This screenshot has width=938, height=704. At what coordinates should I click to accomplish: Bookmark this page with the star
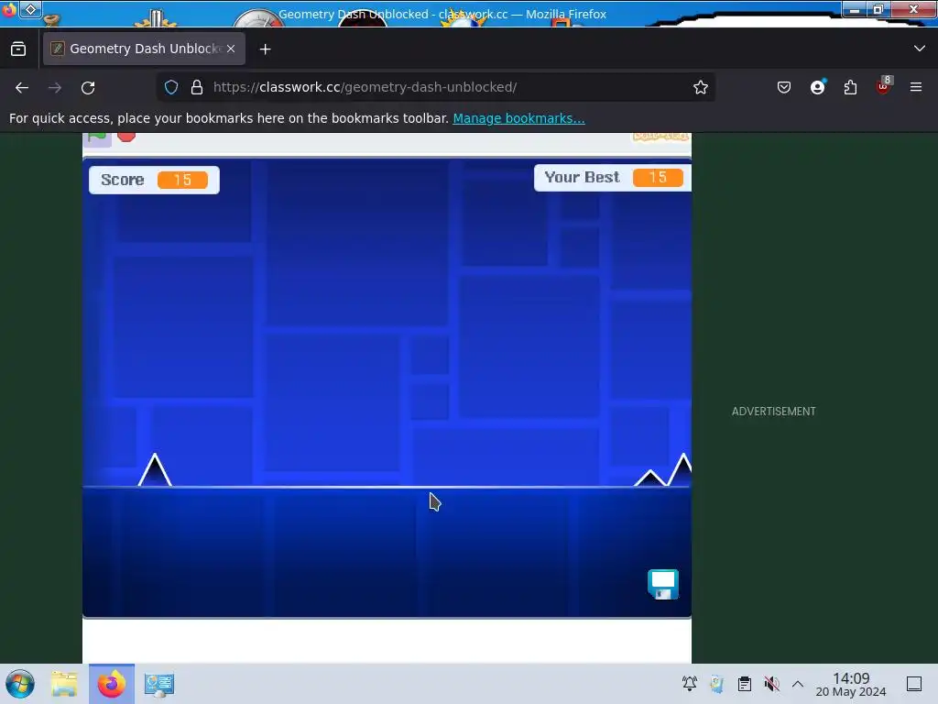[701, 87]
